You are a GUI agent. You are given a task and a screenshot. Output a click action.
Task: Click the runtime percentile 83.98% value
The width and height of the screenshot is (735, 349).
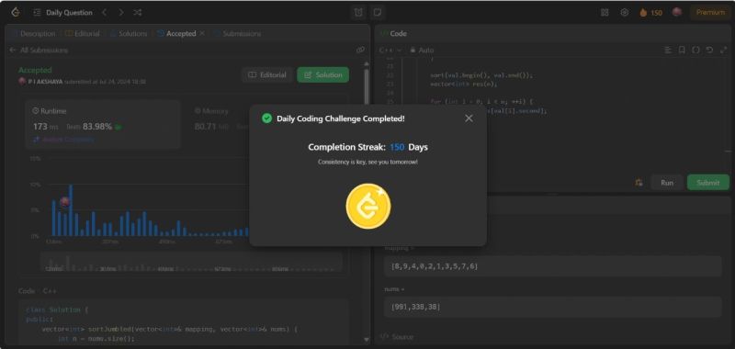tap(97, 127)
